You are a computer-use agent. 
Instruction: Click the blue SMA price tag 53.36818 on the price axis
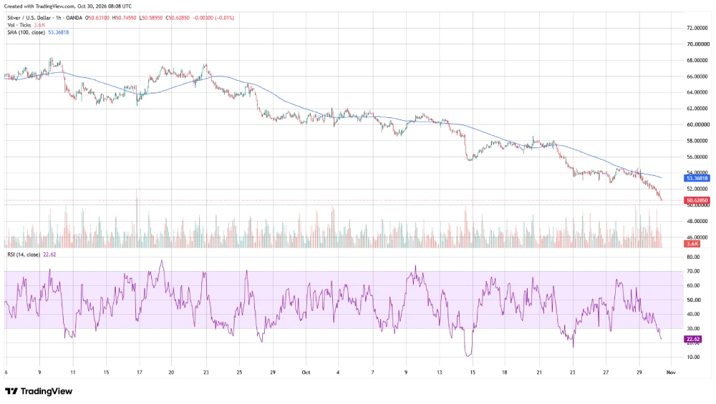[x=697, y=178]
